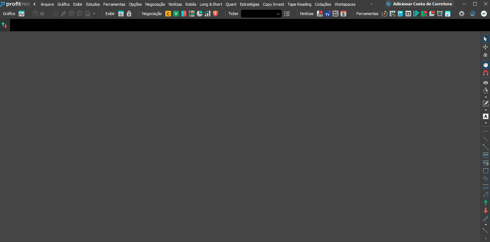This screenshot has height=242, width=490.
Task: Add new workspace tab with plus
Action: coord(371,4)
